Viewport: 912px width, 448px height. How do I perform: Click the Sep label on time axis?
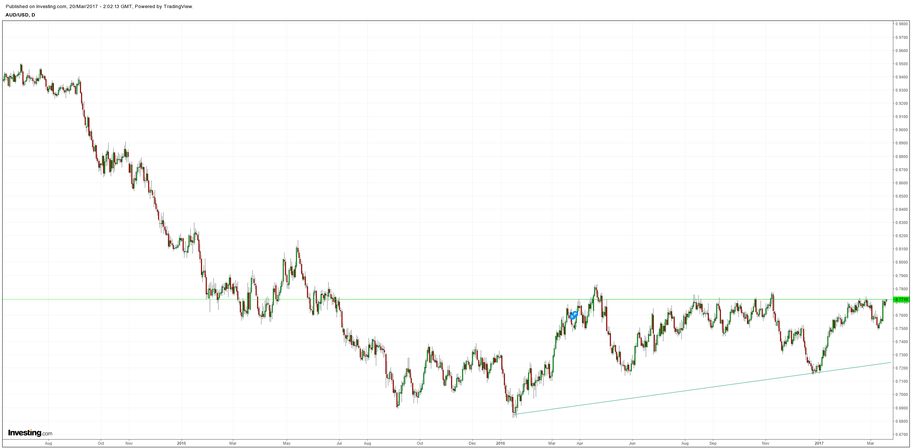(713, 443)
